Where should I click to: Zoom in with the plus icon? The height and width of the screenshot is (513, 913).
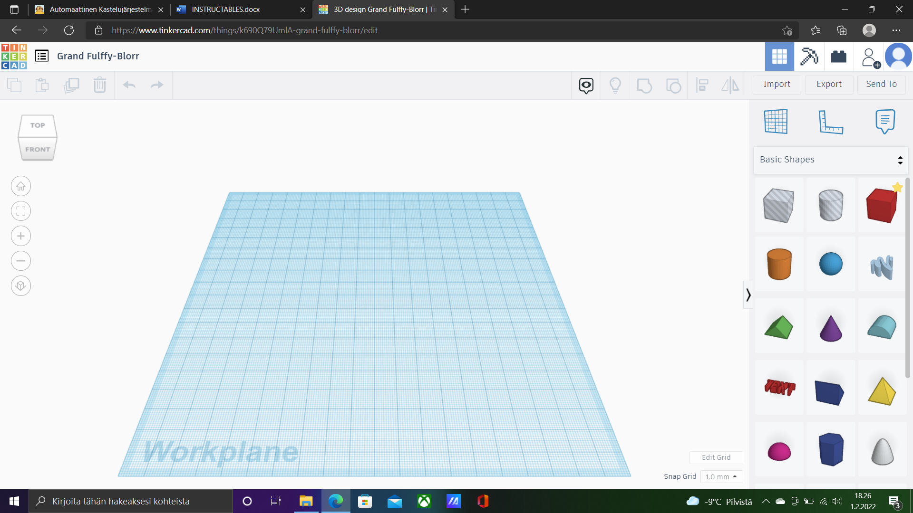pos(21,236)
